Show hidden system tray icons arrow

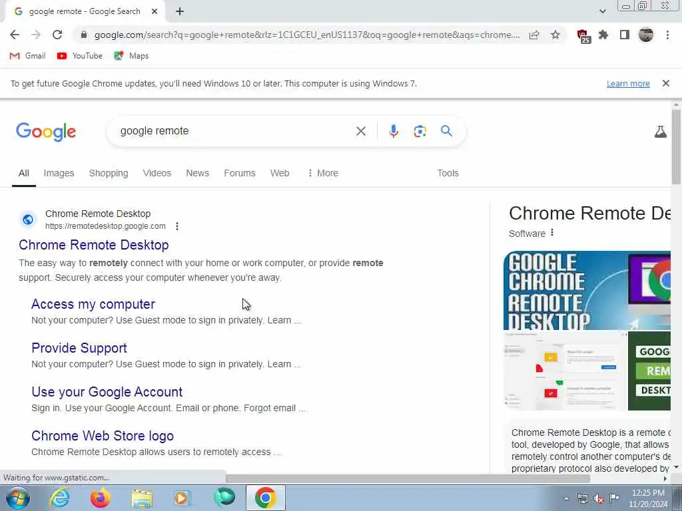(x=566, y=499)
